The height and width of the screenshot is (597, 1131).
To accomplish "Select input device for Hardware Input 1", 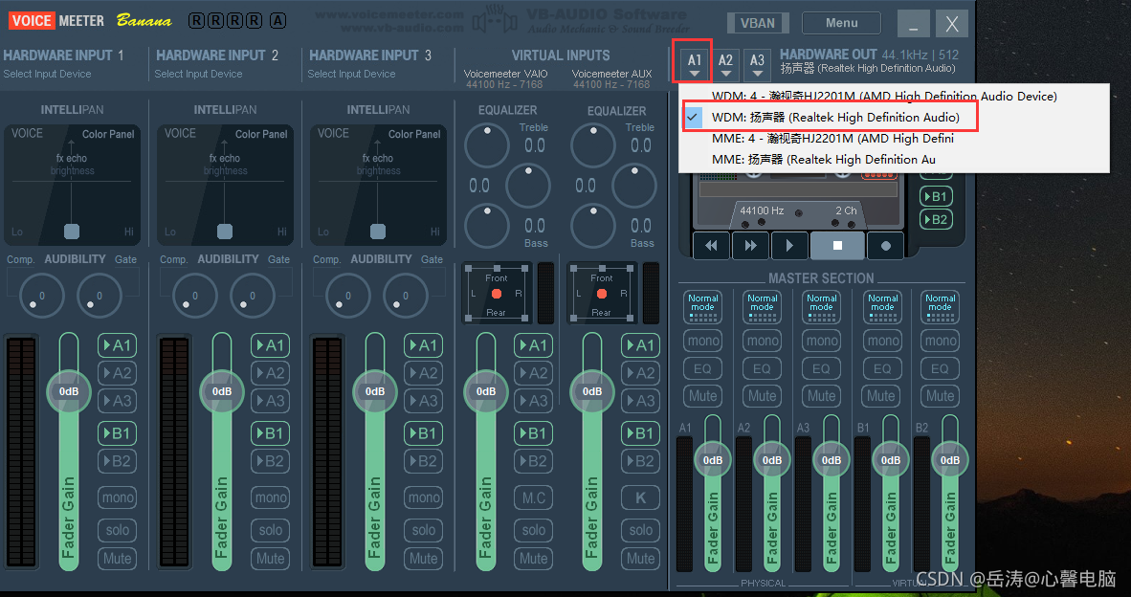I will pos(48,74).
